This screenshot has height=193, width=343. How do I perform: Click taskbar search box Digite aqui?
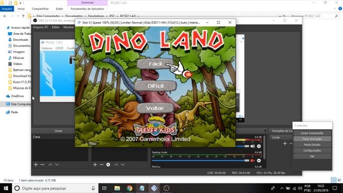coord(55,188)
